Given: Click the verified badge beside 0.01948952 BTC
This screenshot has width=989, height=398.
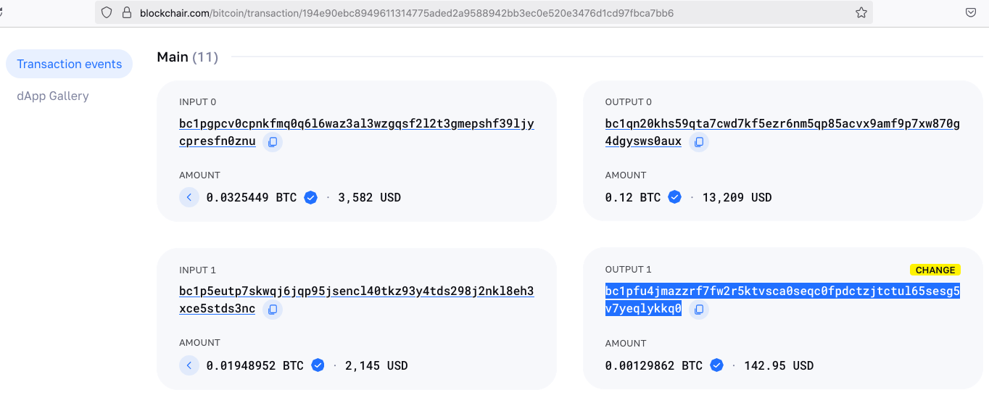Looking at the screenshot, I should [318, 365].
